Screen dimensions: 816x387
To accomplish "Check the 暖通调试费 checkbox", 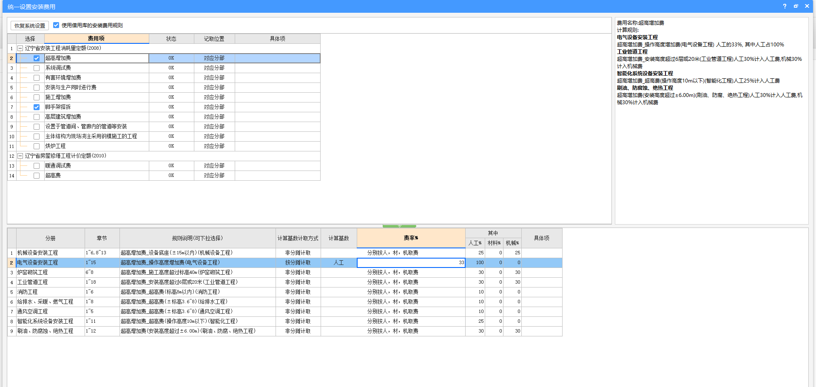I will (x=37, y=166).
